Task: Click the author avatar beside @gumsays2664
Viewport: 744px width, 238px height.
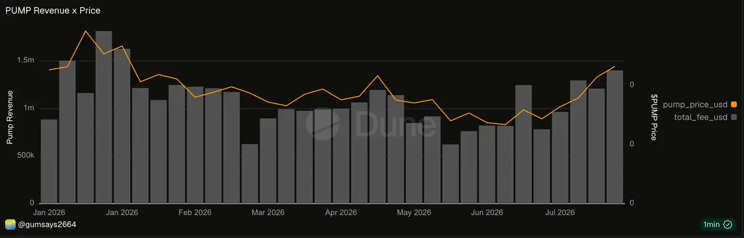Action: tap(10, 224)
